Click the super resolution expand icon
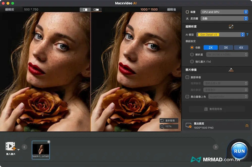The height and width of the screenshot is (167, 252). (x=231, y=26)
